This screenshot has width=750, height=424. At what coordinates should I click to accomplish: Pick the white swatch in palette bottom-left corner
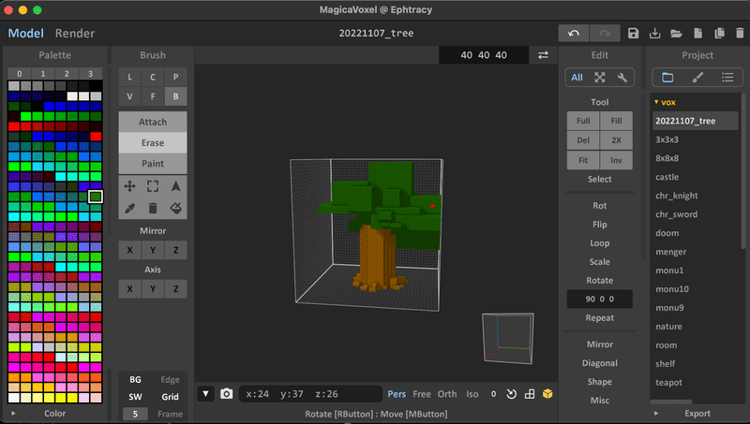[x=14, y=398]
